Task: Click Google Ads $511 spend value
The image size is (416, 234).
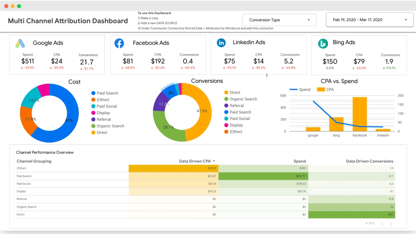Action: click(28, 61)
